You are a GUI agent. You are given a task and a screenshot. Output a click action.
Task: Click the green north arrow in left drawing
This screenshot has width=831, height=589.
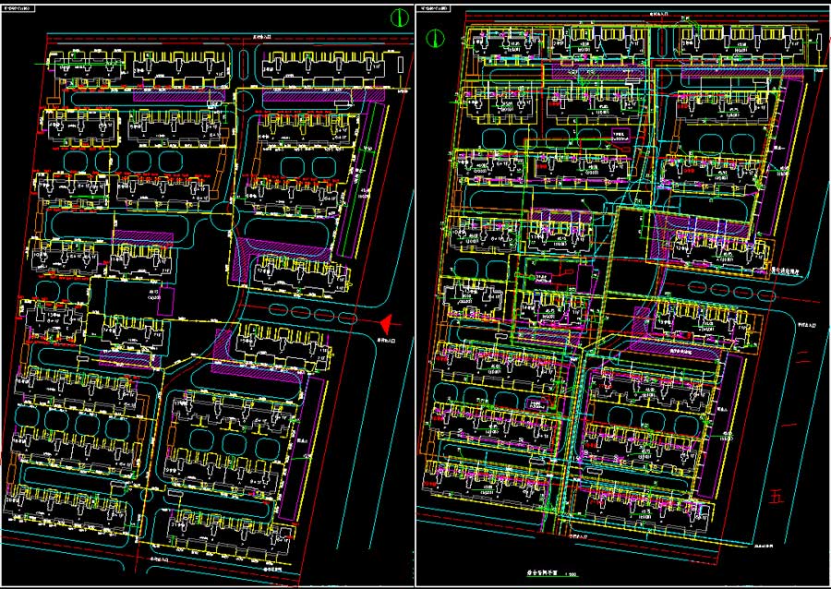tap(399, 17)
